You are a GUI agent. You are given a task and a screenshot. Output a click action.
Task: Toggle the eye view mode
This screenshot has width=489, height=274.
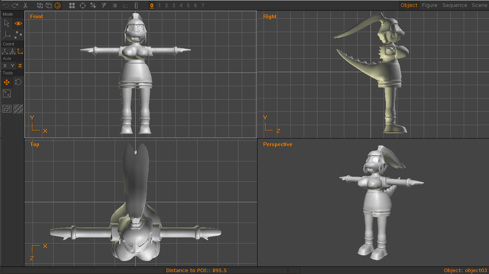point(18,23)
